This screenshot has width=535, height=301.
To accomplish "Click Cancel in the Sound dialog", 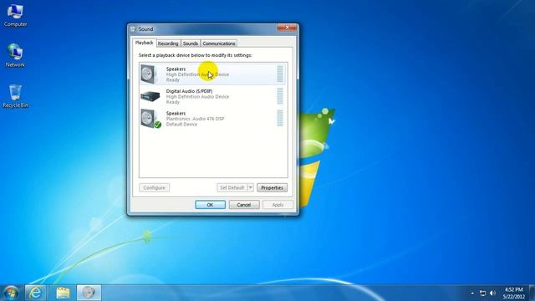I will tap(244, 205).
